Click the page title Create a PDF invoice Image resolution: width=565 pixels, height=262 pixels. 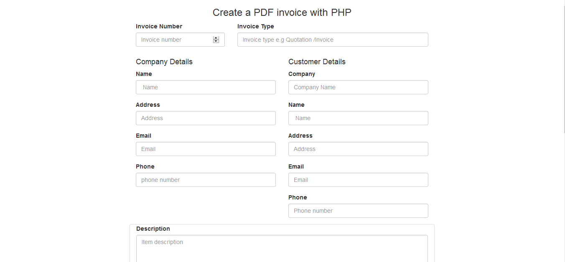point(282,12)
